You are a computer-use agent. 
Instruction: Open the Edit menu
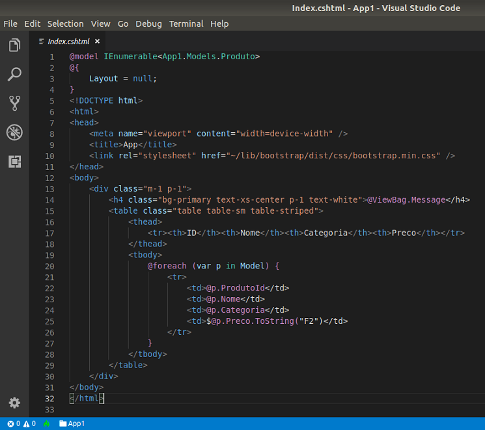33,23
